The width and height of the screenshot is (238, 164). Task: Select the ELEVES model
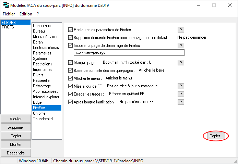click(x=16, y=23)
